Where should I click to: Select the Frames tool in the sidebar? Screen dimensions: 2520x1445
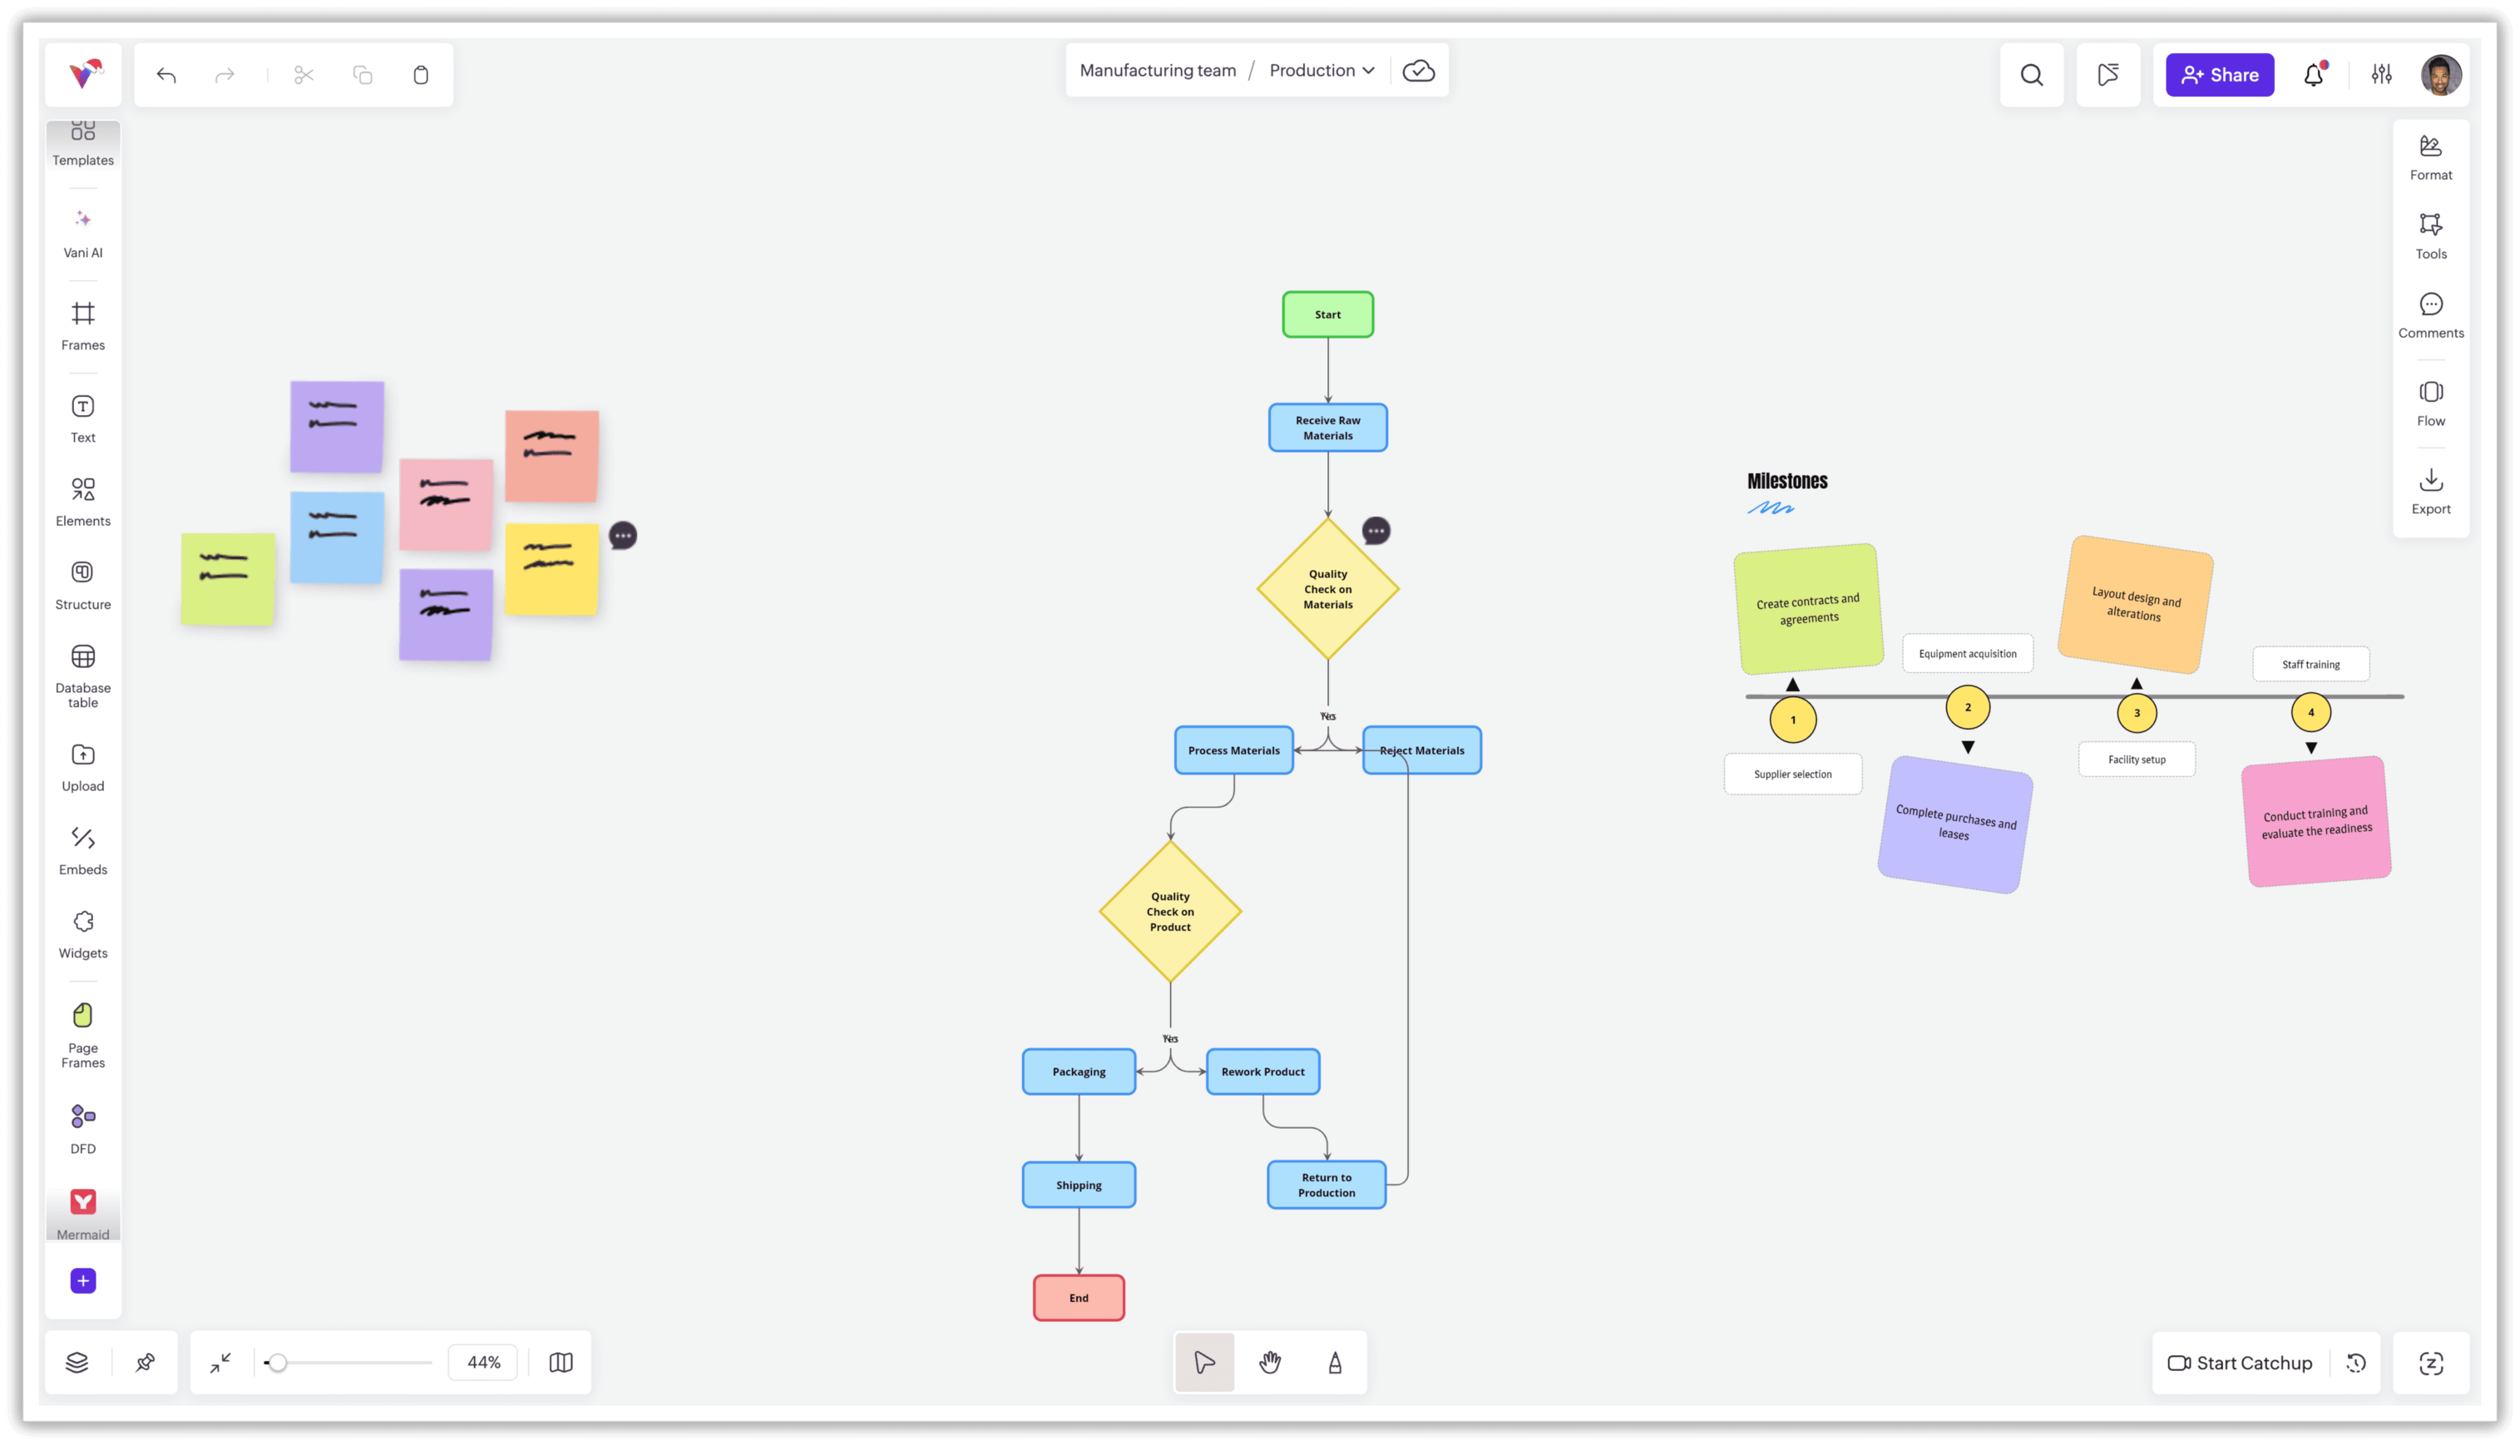(x=82, y=324)
